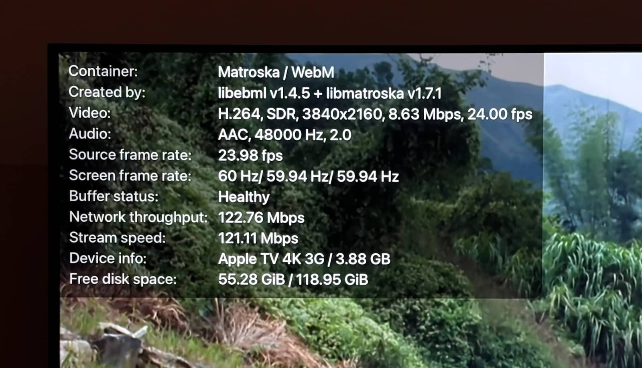Image resolution: width=642 pixels, height=368 pixels.
Task: Click the Screen frame rate label
Action: [x=130, y=176]
